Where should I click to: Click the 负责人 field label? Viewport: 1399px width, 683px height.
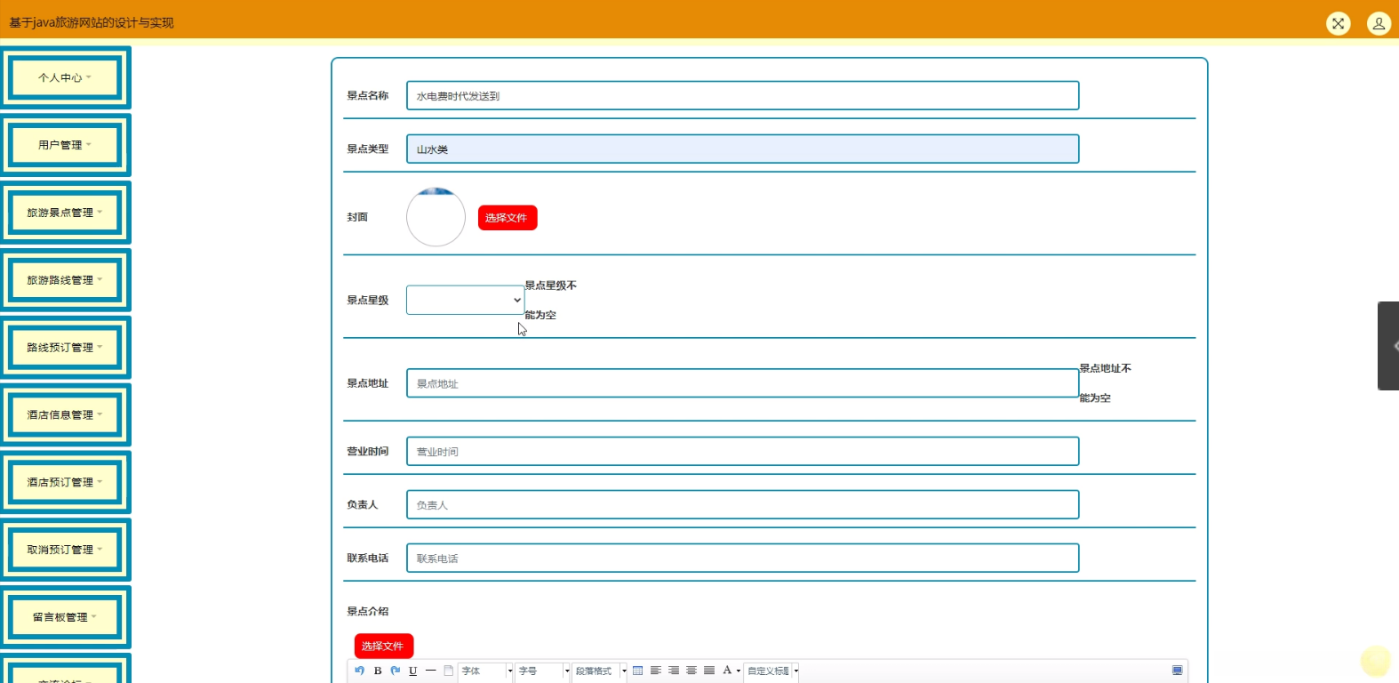(363, 505)
